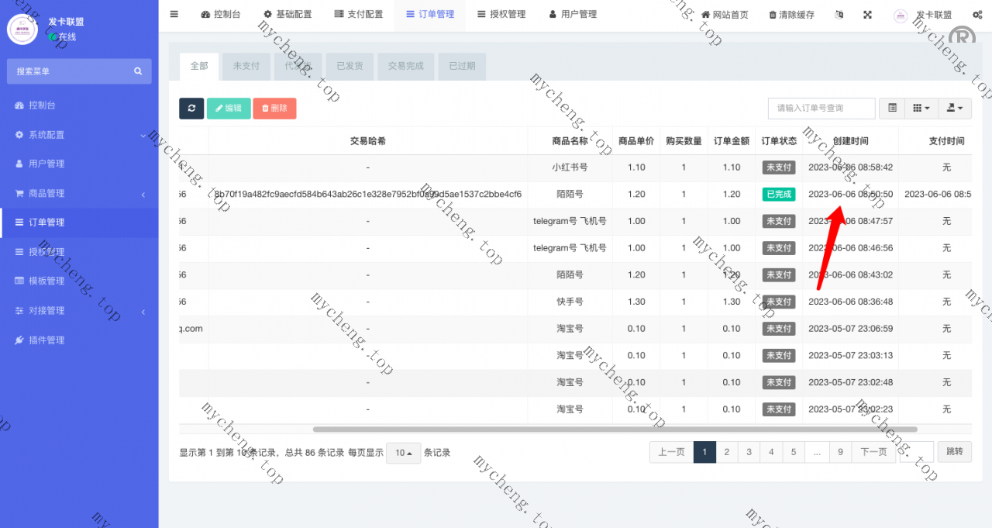This screenshot has height=528, width=992.
Task: Toggle the table card view icon
Action: (x=893, y=109)
